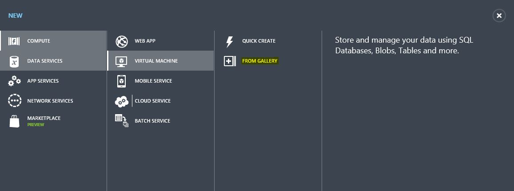
Task: Click the Marketplace shopping bag icon
Action: [14, 121]
